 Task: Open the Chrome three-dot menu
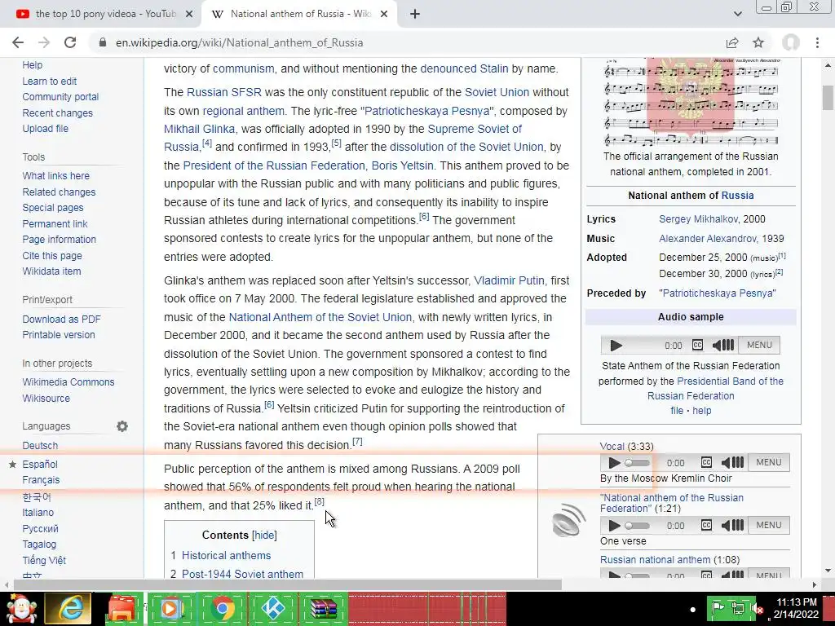click(817, 42)
